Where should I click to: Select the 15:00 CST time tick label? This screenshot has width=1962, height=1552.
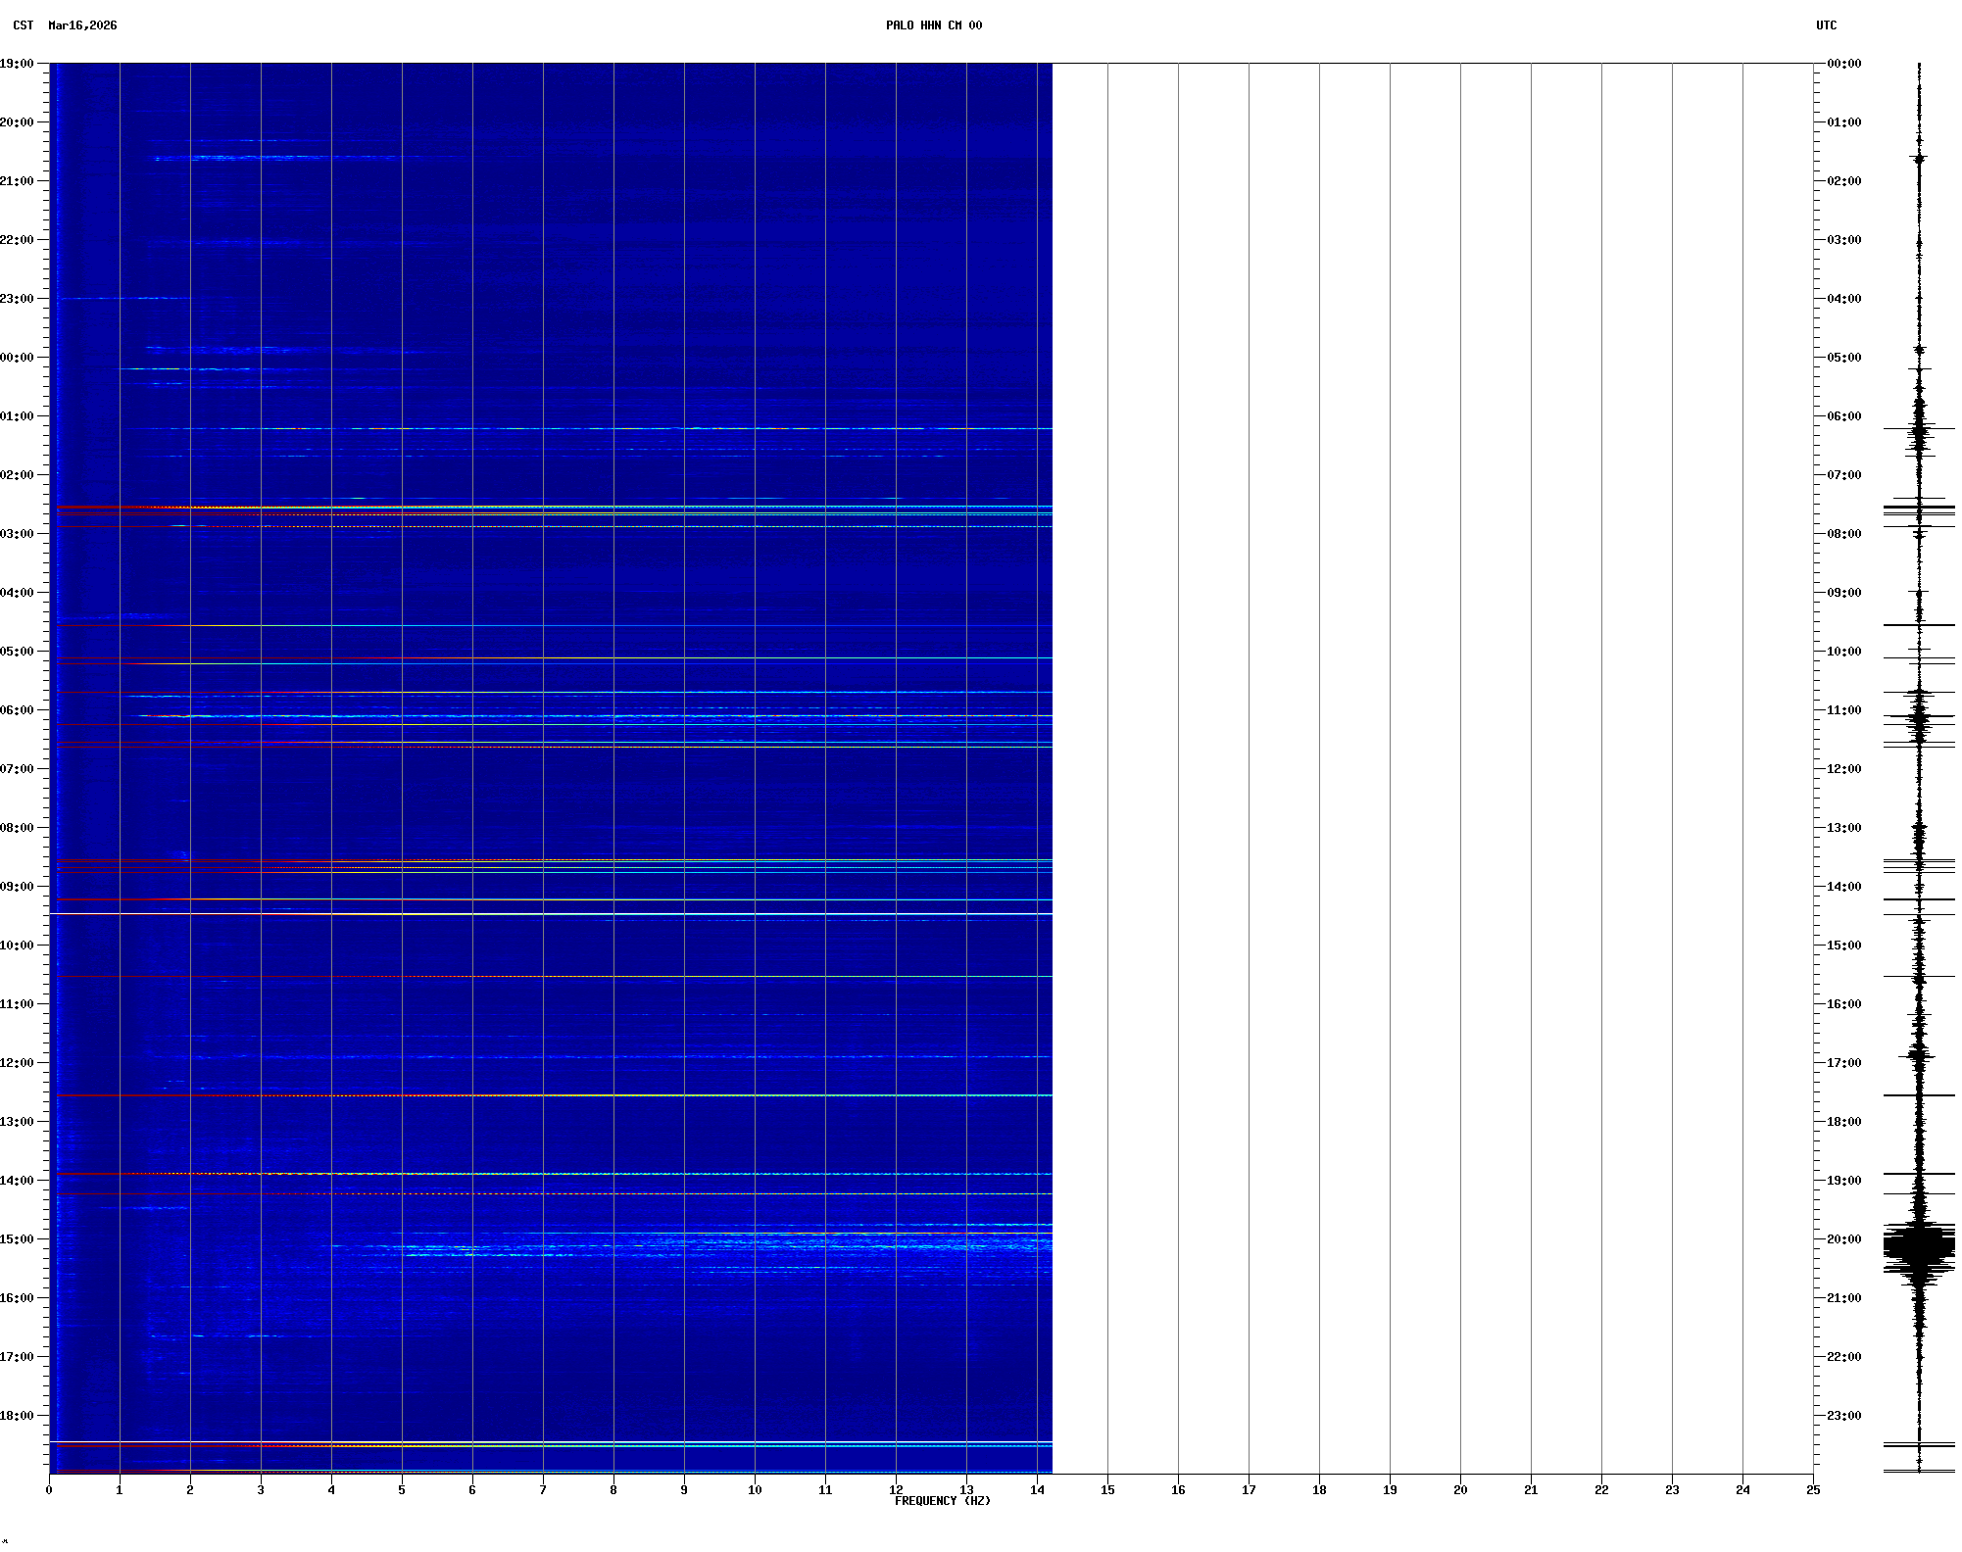(x=18, y=1239)
